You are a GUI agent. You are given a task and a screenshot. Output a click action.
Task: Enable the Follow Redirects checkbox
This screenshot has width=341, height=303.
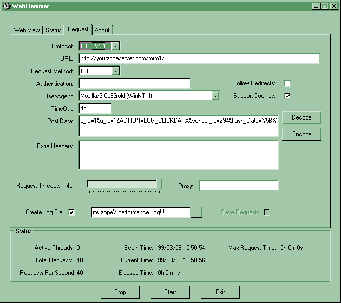click(287, 83)
